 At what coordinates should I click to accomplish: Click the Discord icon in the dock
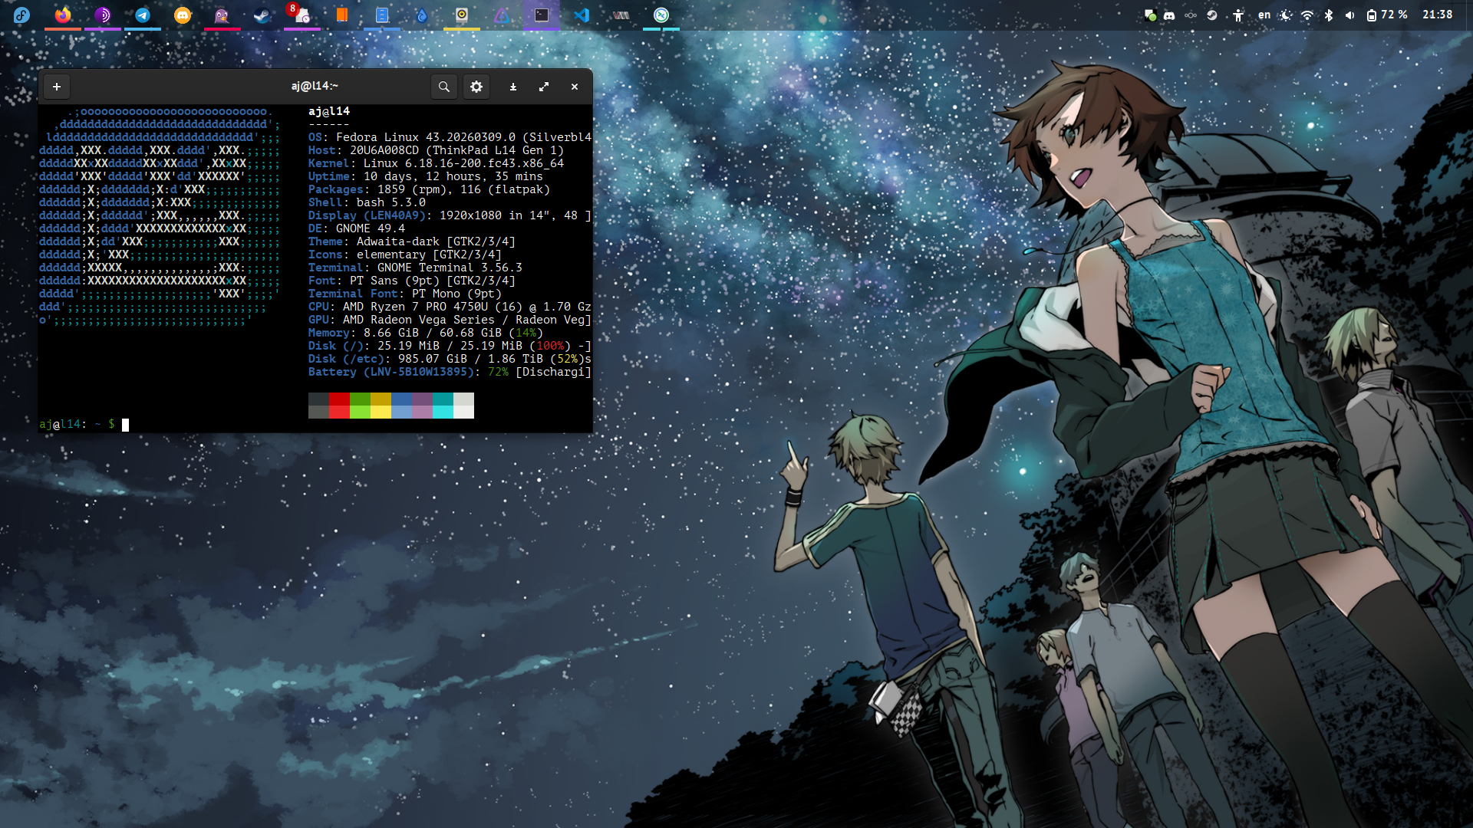click(x=183, y=15)
